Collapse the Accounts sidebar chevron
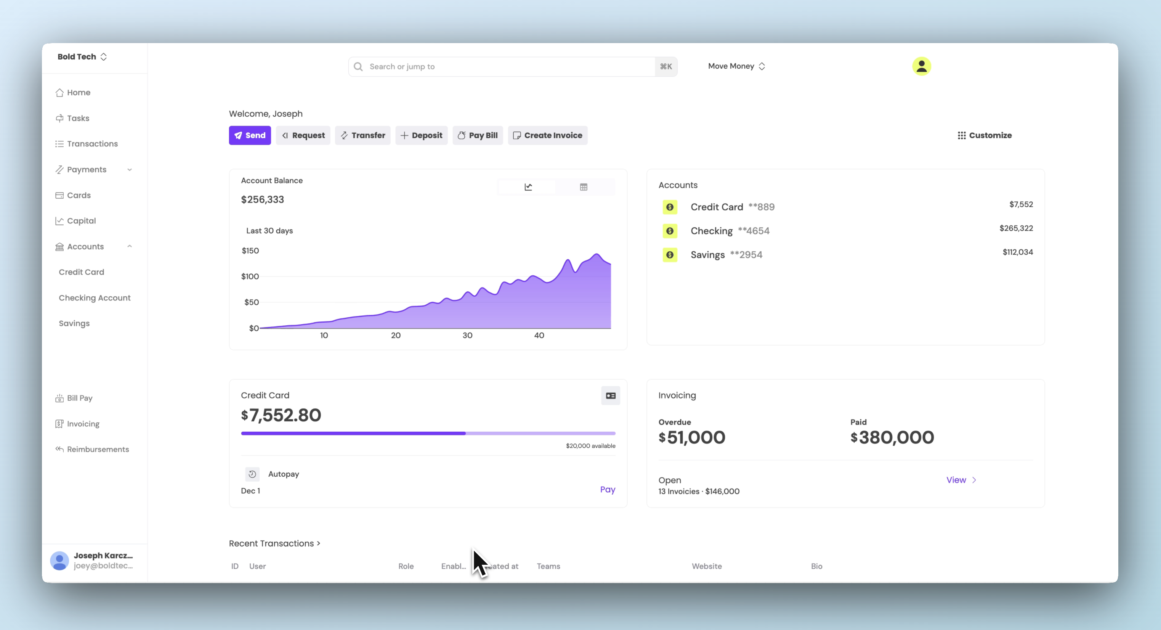This screenshot has width=1161, height=630. tap(130, 247)
